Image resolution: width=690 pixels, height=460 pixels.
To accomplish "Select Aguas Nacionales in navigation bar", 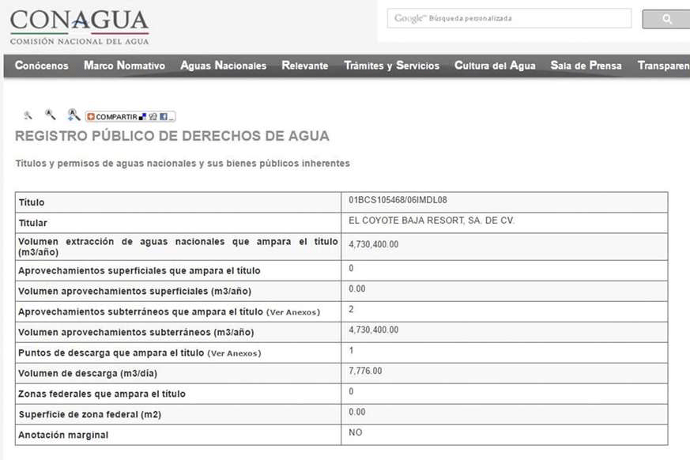I will click(x=223, y=66).
